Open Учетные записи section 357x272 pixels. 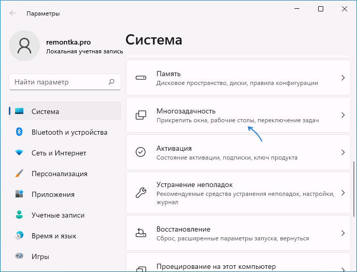click(65, 214)
